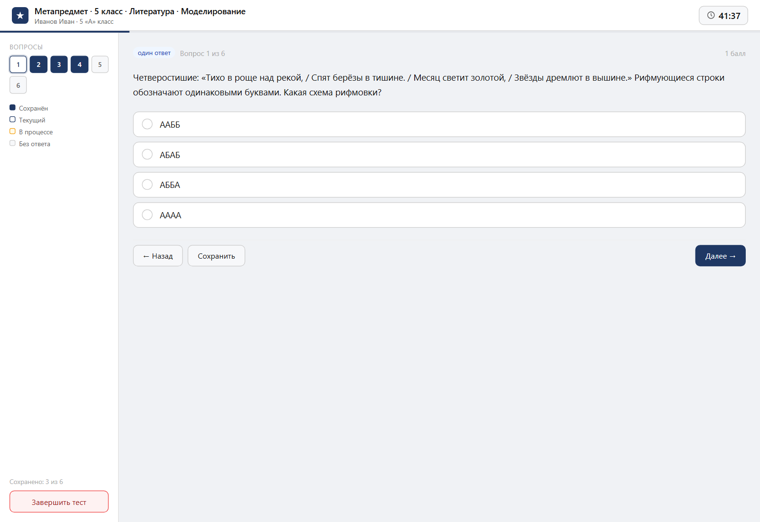Click Сохранить to save answer
Viewport: 760px width, 522px height.
click(x=216, y=256)
